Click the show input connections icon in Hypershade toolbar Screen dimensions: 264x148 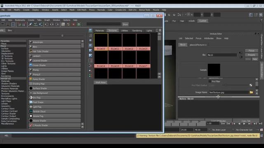tap(47, 25)
